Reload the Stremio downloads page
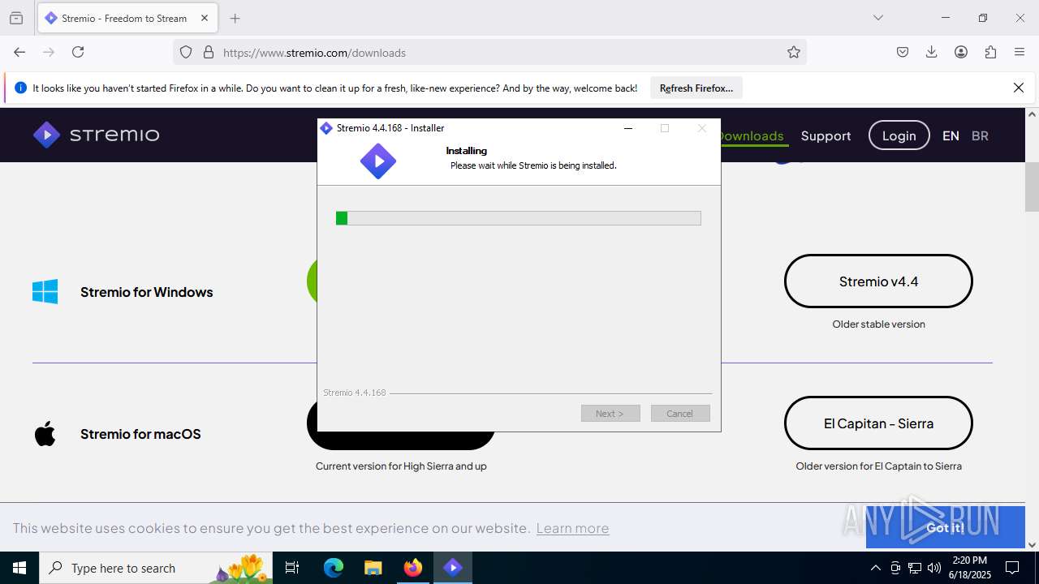This screenshot has height=584, width=1039. [x=78, y=52]
